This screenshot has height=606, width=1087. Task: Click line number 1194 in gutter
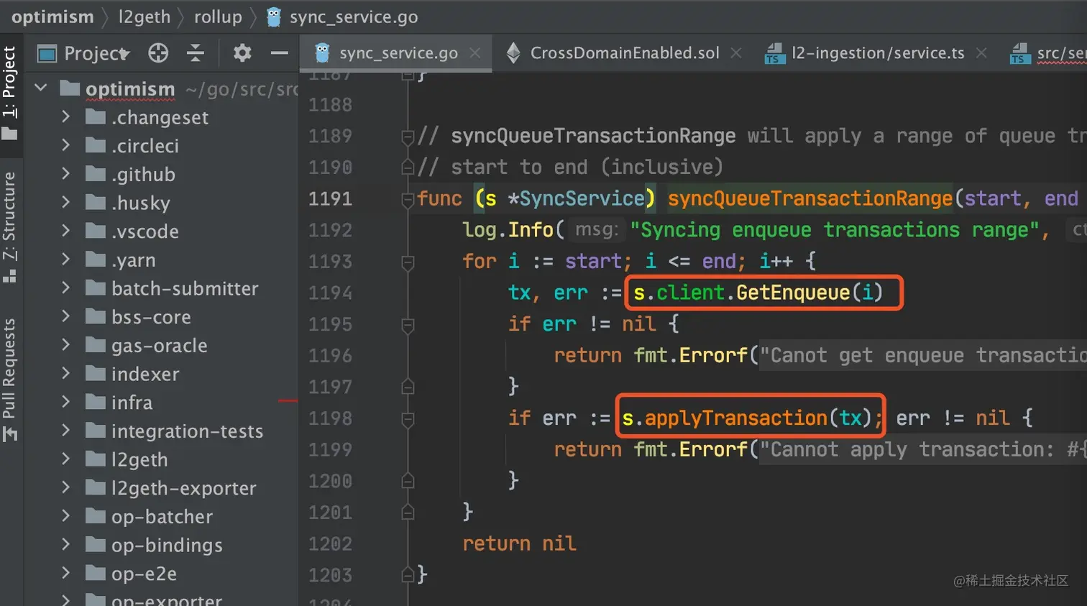(x=330, y=293)
